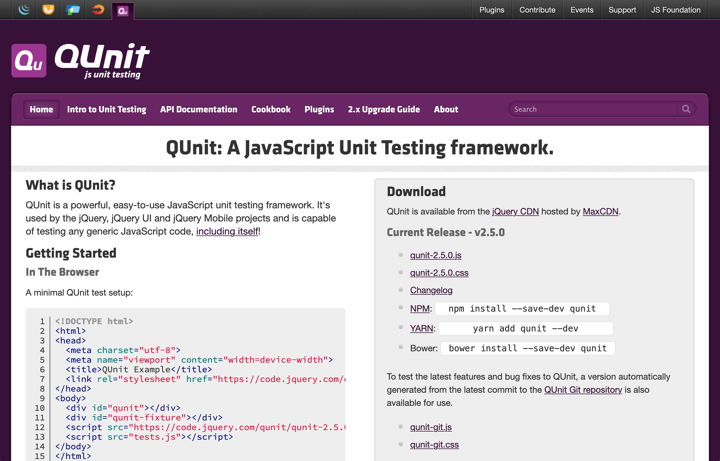This screenshot has height=461, width=720.
Task: Open the 2.x Upgrade Guide
Action: [384, 109]
